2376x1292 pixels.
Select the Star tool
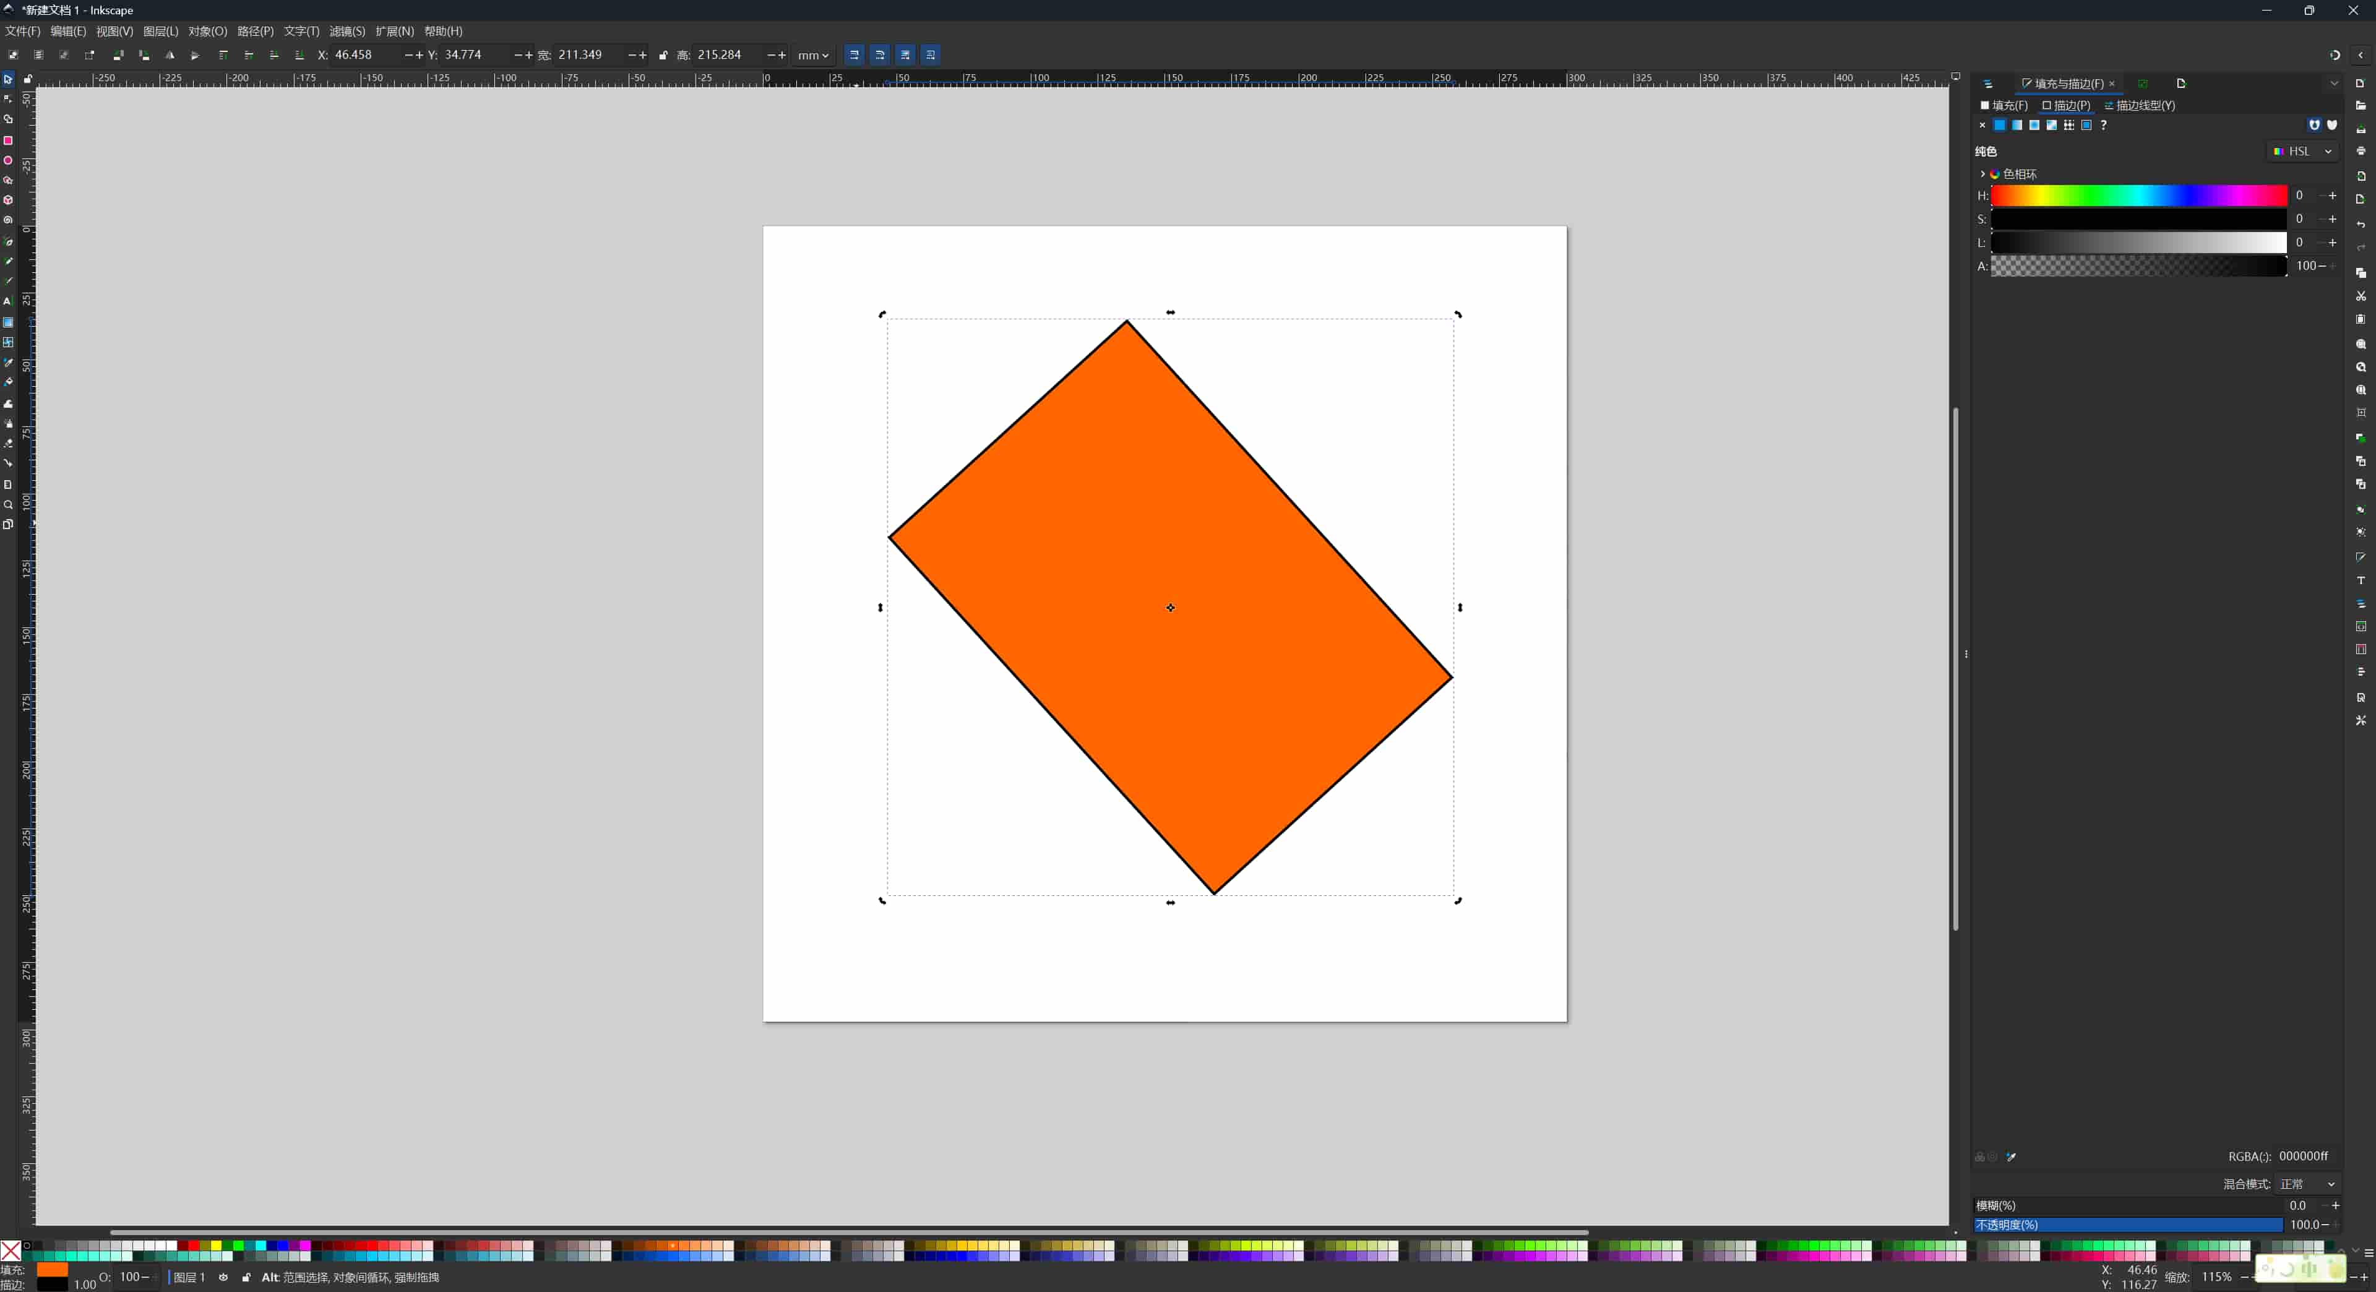8,181
